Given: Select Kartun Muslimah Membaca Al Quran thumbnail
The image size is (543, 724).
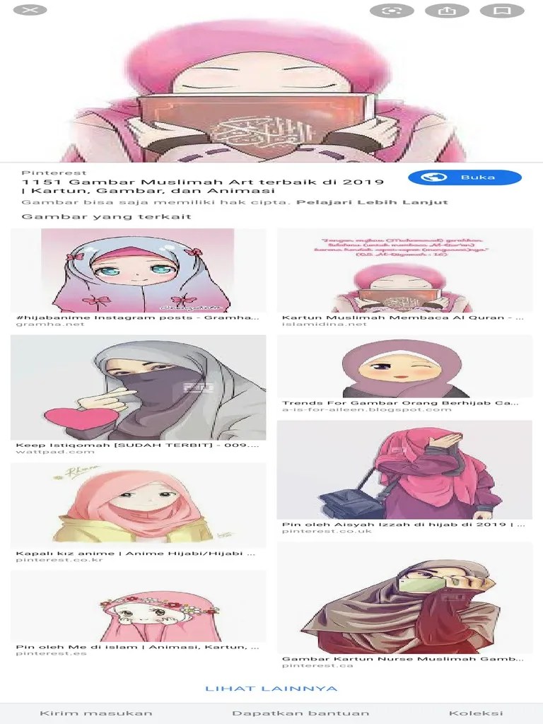Looking at the screenshot, I should (x=404, y=271).
